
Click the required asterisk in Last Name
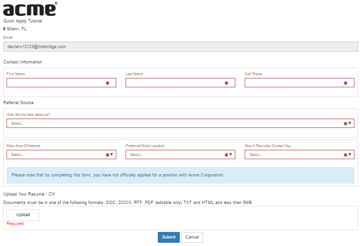pos(226,83)
